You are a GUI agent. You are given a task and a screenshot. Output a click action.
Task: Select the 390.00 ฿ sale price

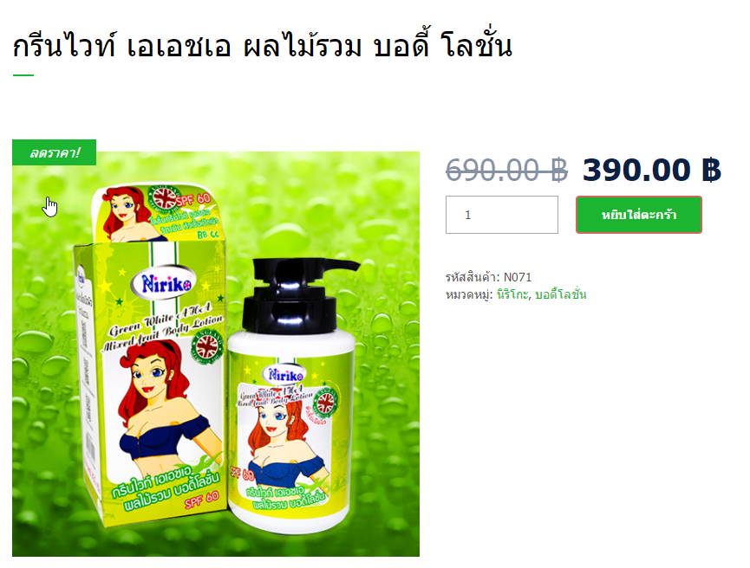pos(651,170)
